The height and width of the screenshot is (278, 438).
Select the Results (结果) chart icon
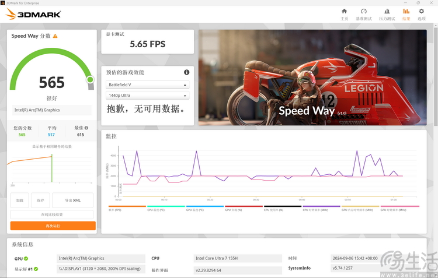406,12
